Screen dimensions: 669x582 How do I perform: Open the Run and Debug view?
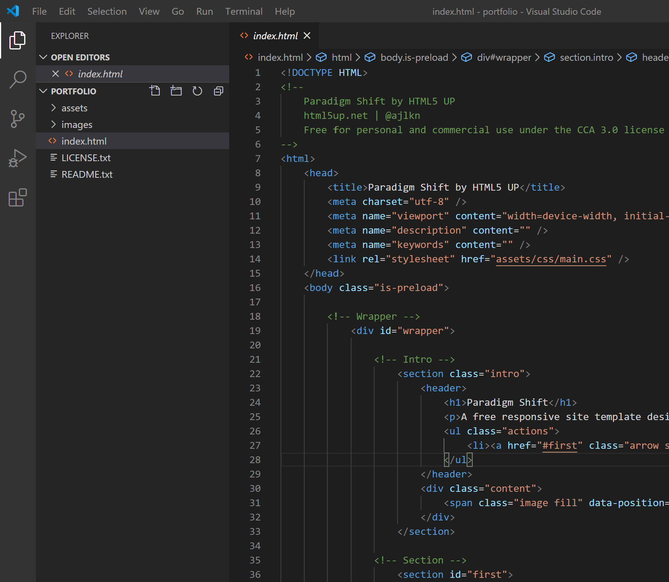click(18, 158)
